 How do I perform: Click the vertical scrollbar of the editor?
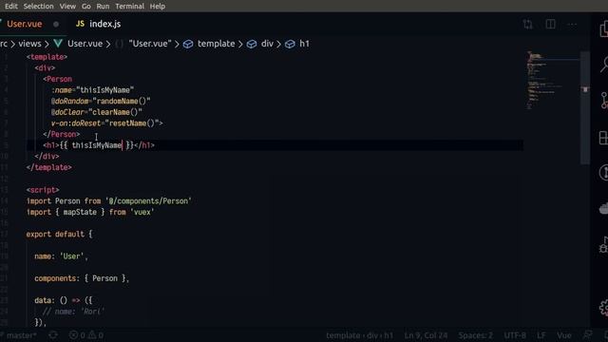click(x=585, y=108)
